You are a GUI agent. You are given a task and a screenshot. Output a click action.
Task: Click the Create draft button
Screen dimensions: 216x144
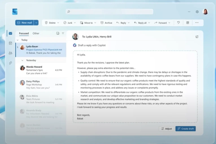click(186, 129)
